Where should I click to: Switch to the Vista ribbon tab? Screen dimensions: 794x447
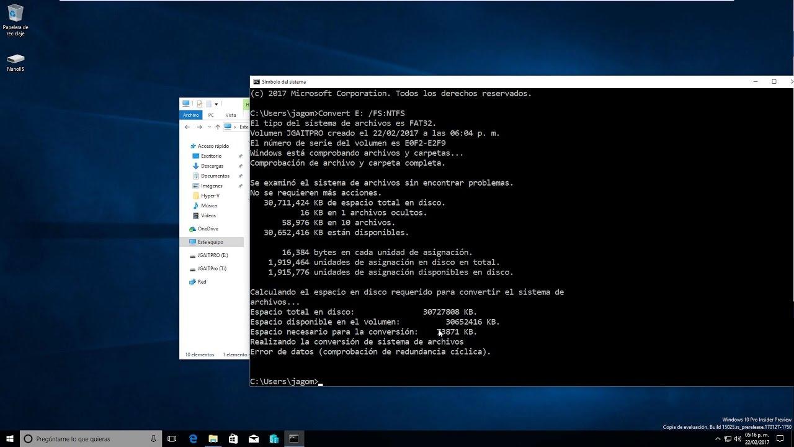[x=230, y=115]
